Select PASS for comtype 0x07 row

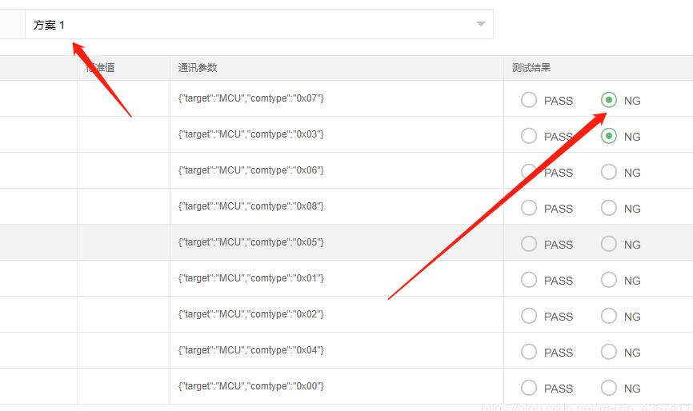pos(529,100)
